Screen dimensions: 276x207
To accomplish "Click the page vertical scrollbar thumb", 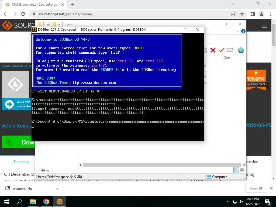I will coord(274,35).
